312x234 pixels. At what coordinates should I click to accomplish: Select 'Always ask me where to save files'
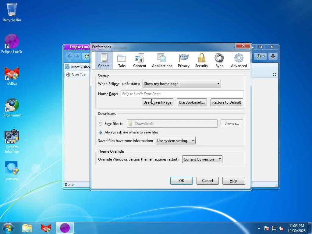[101, 132]
